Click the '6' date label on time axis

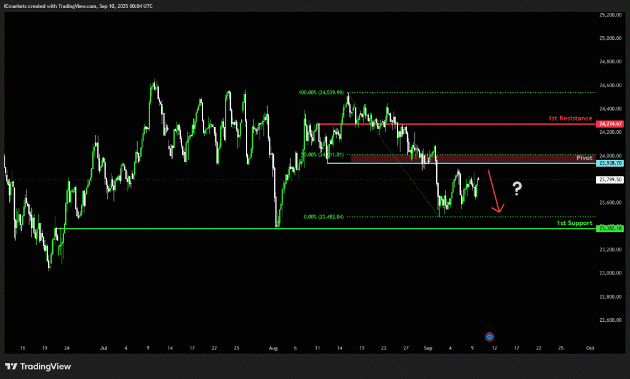295,348
